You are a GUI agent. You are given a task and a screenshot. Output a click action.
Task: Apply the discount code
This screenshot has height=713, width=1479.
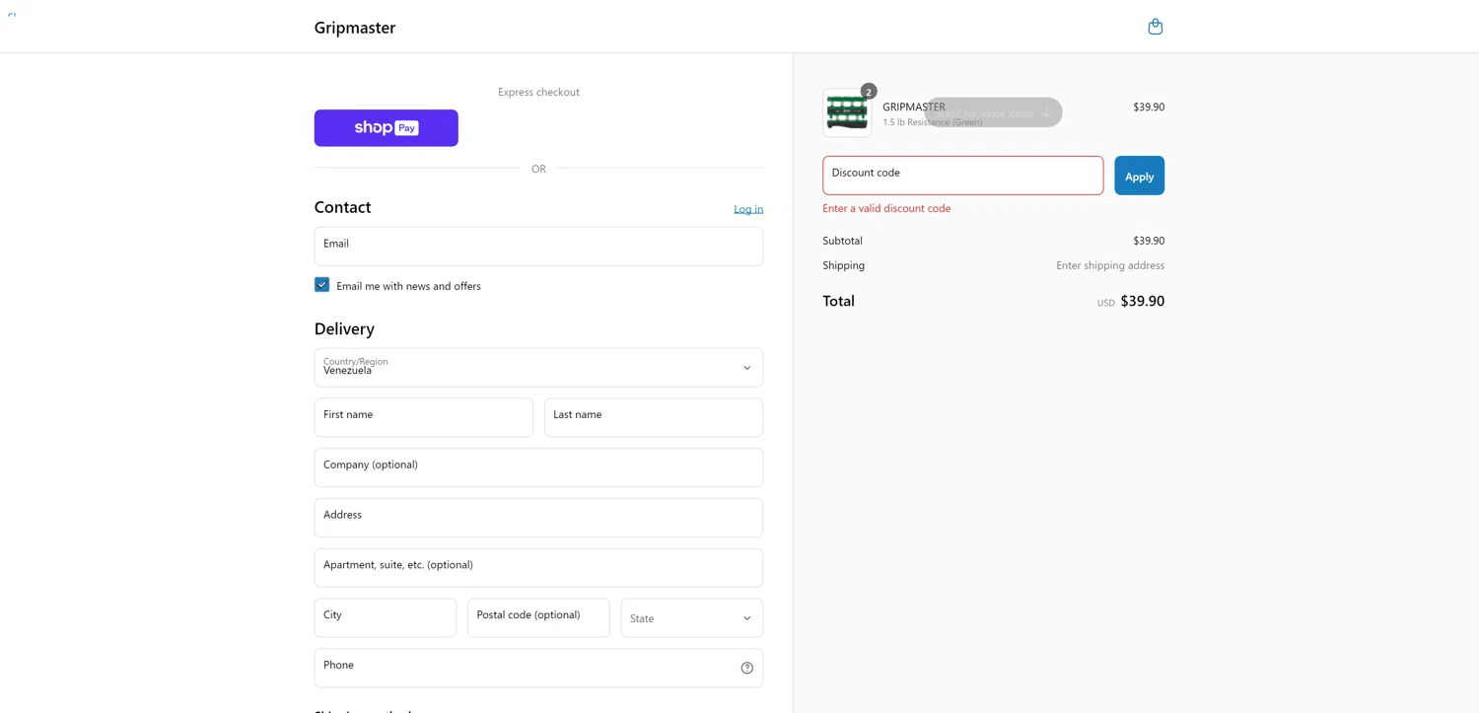pyautogui.click(x=1139, y=176)
